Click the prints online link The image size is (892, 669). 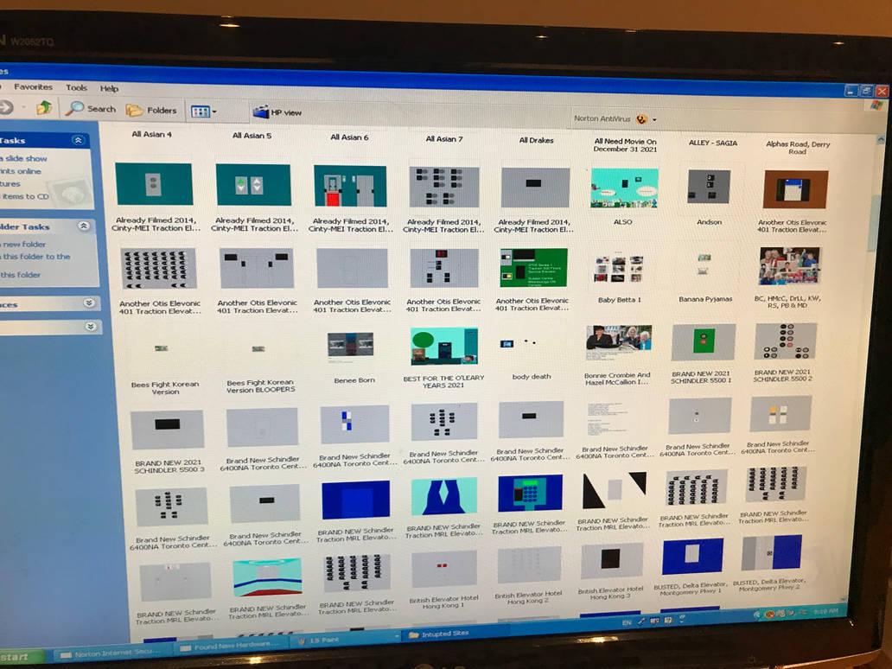pyautogui.click(x=21, y=170)
